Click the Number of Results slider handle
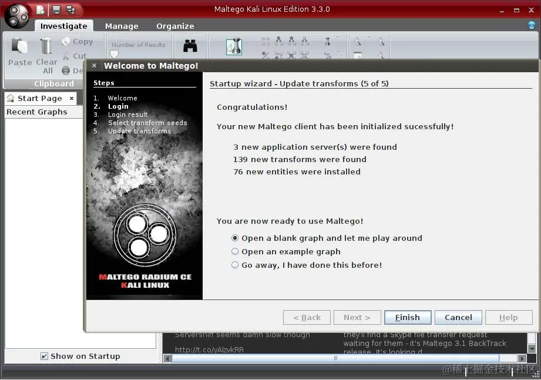541x380 pixels. [114, 54]
